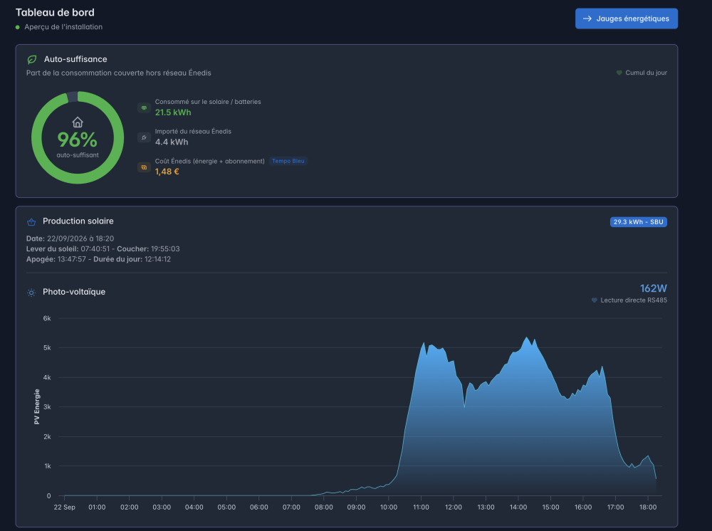The height and width of the screenshot is (531, 712).
Task: Click the 96% auto-suffisant circular gauge
Action: click(x=78, y=137)
